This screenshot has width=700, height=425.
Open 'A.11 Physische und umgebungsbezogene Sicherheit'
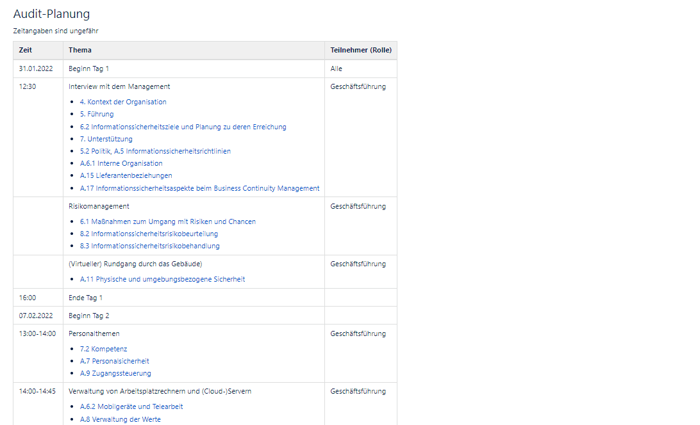(x=162, y=279)
